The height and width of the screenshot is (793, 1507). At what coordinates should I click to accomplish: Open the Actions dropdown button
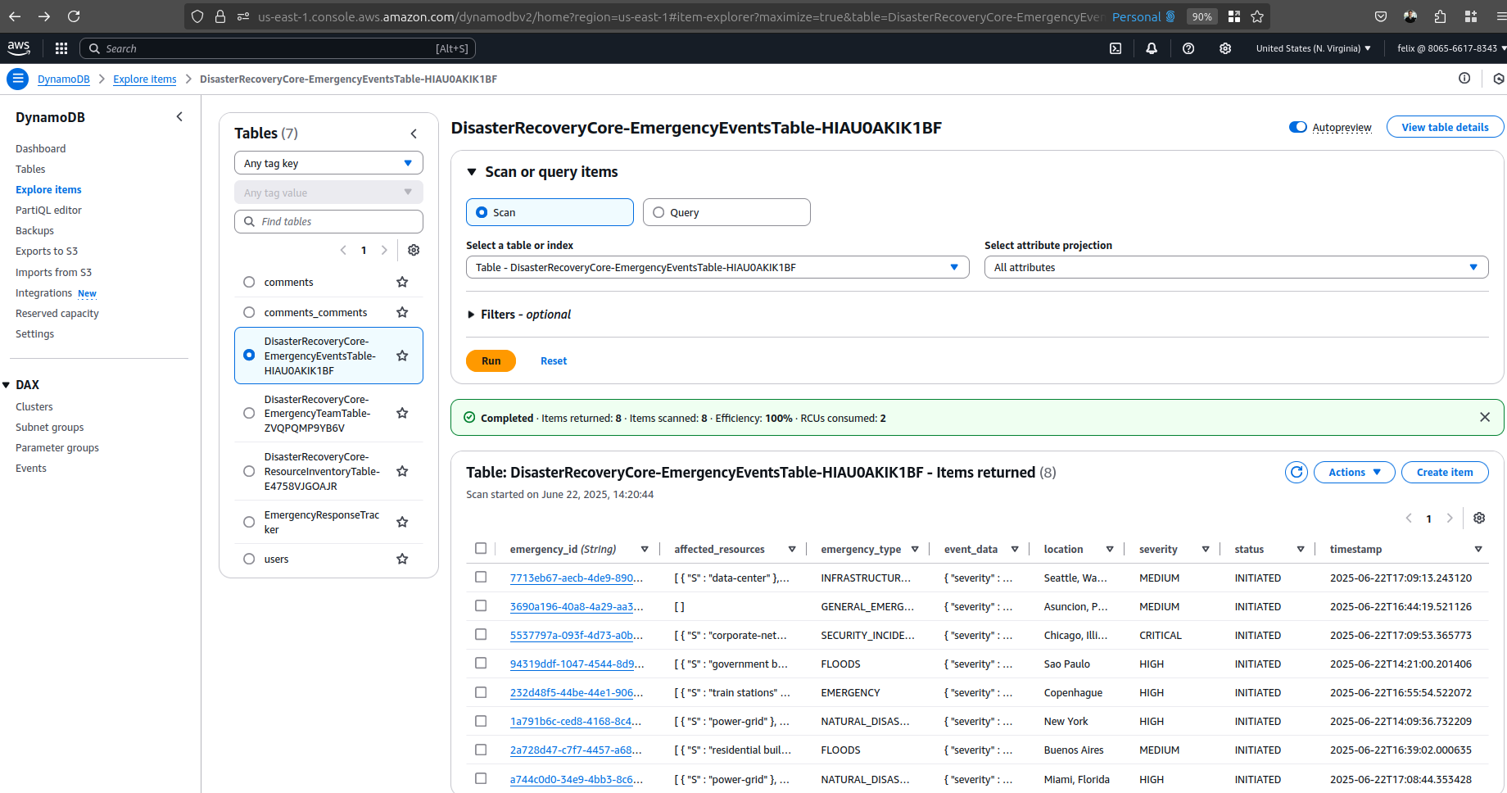point(1354,472)
